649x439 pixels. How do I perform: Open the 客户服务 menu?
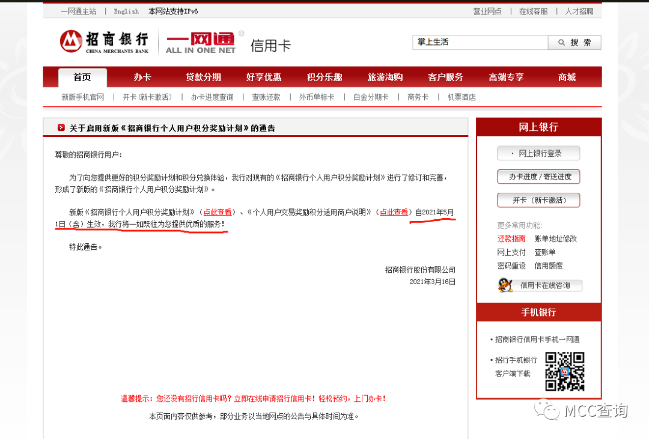(445, 77)
